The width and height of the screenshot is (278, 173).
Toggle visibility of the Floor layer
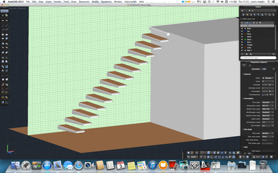[242, 34]
